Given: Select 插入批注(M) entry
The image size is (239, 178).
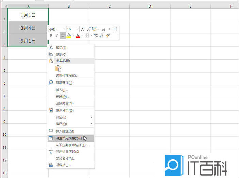Looking at the screenshot, I should point(71,131).
